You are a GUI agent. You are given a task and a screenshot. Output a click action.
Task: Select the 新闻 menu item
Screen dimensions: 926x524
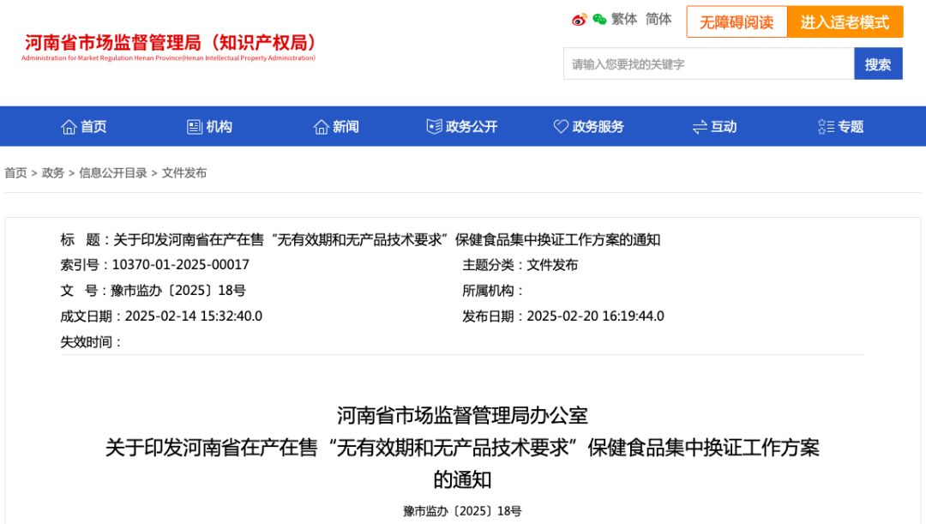(337, 126)
